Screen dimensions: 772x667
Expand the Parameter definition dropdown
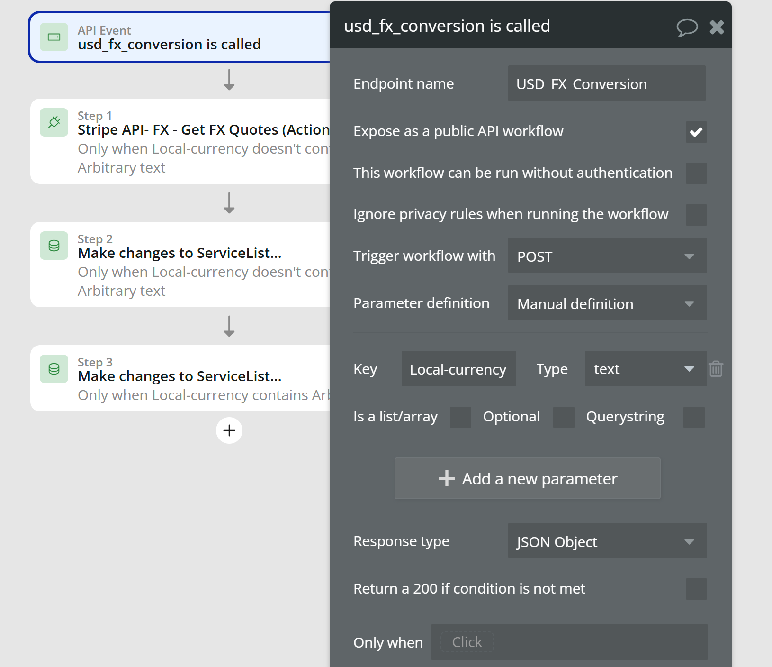coord(607,303)
